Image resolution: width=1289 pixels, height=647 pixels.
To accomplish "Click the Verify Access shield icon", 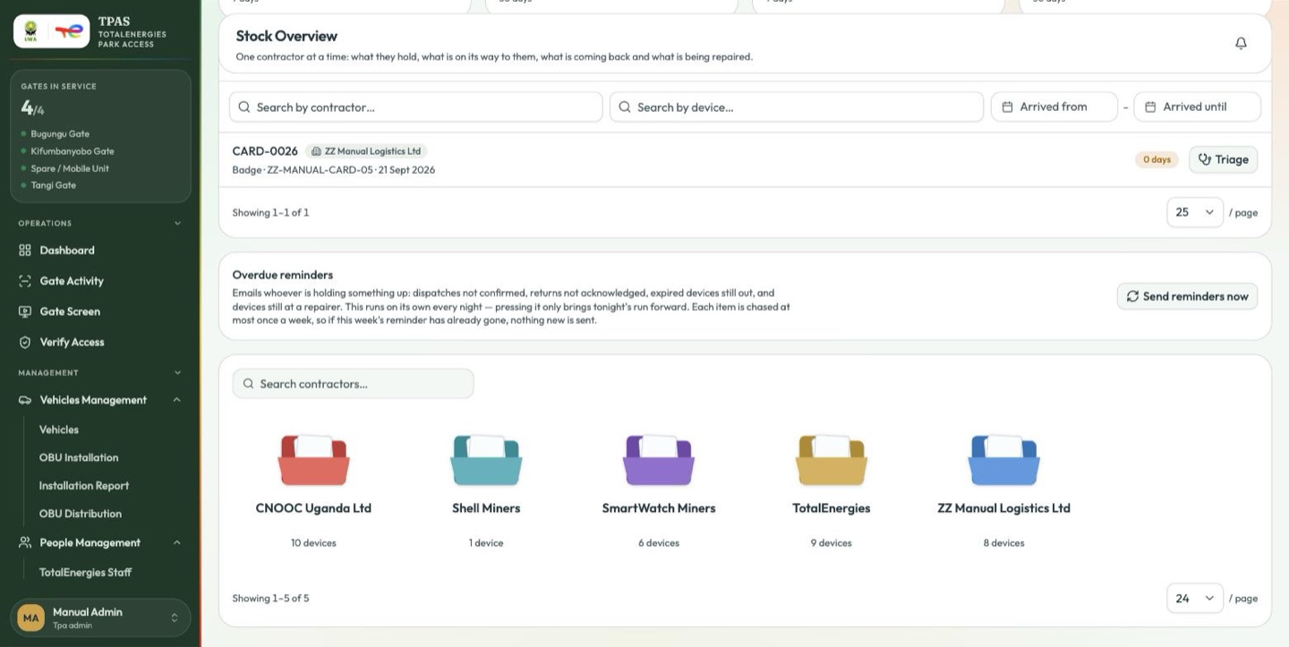I will click(x=25, y=342).
